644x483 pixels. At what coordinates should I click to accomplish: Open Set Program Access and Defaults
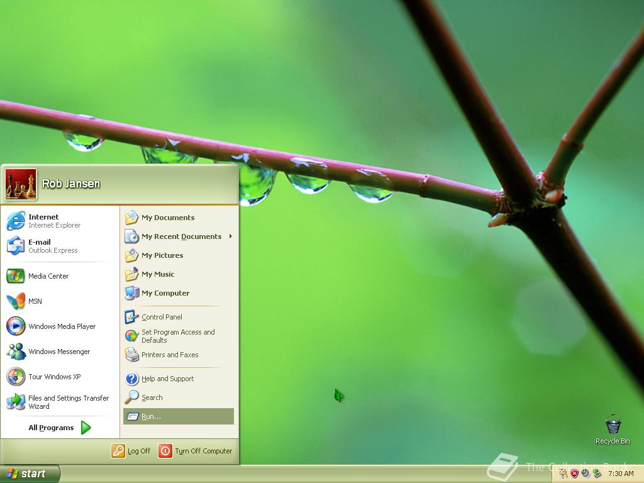pos(179,336)
